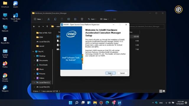Select Pictures in navigation pane
This screenshot has height=106, width=189.
pyautogui.click(x=41, y=74)
